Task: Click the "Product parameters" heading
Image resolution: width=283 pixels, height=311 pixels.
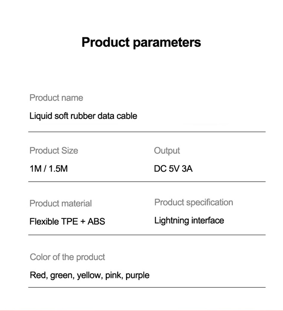Action: pos(141,42)
